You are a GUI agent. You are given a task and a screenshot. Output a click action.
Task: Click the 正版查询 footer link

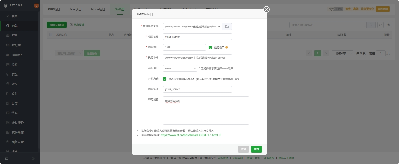click(269, 158)
